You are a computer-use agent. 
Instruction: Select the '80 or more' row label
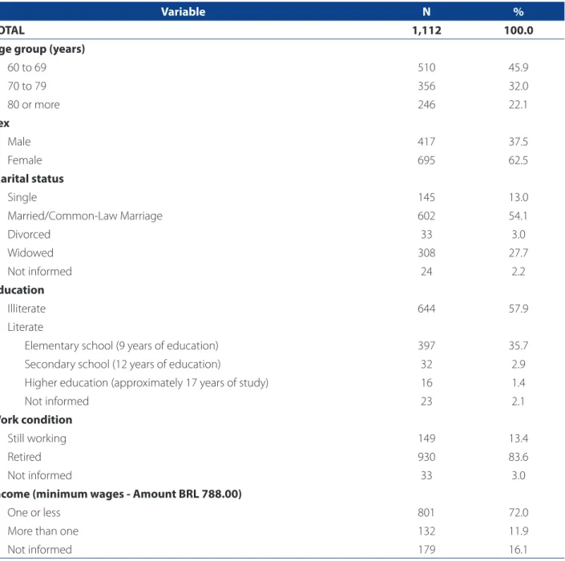point(34,104)
